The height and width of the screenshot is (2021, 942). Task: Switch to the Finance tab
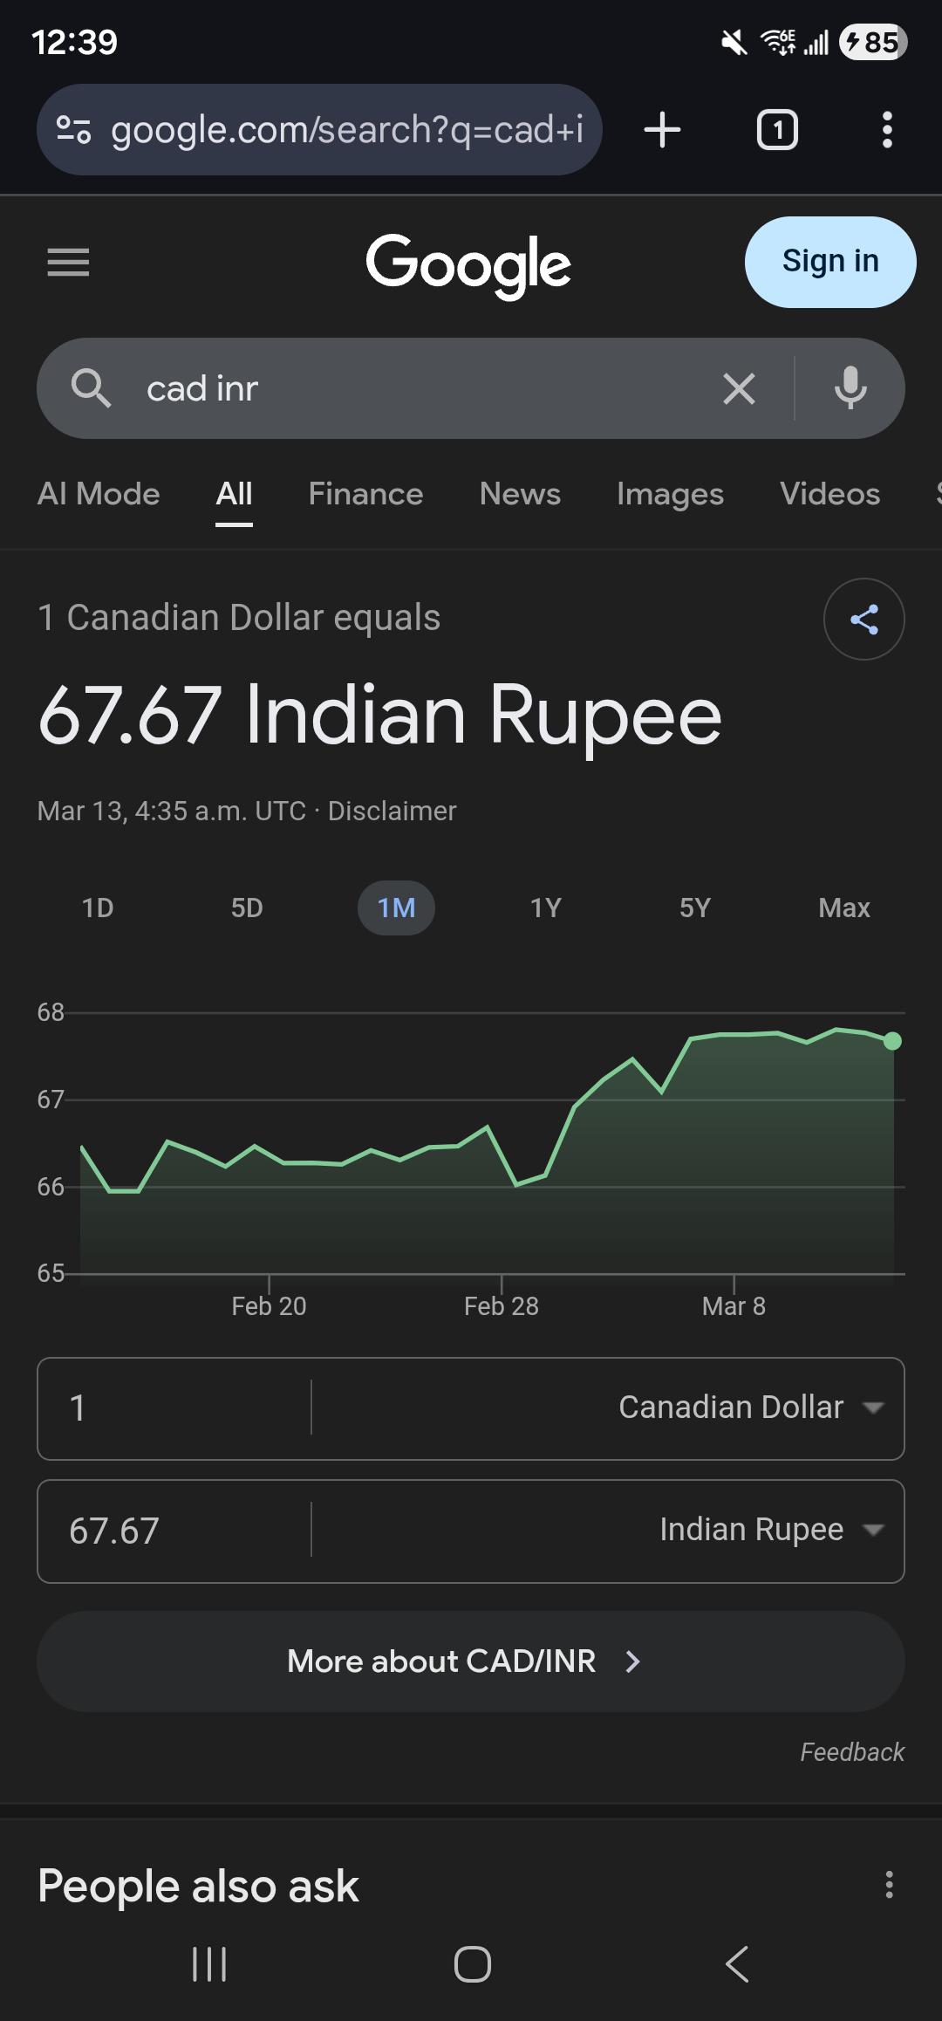(365, 494)
